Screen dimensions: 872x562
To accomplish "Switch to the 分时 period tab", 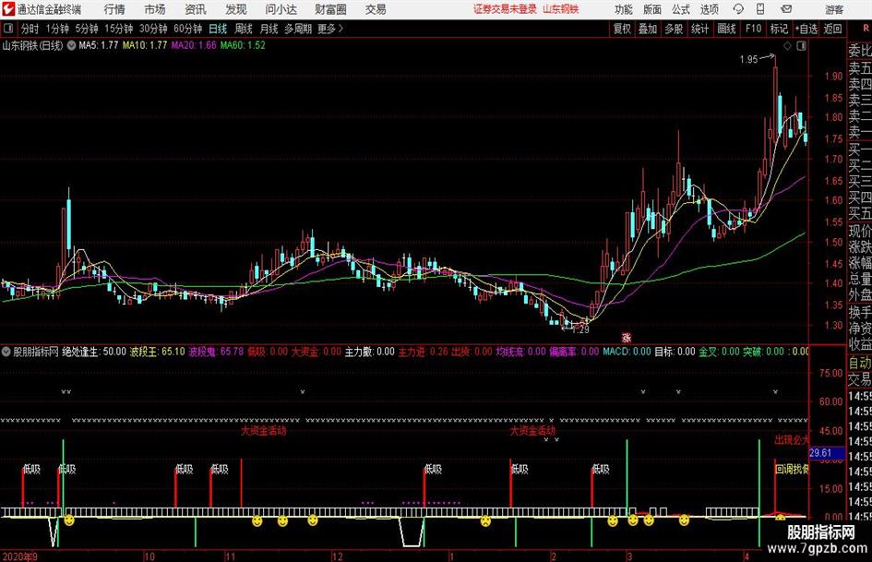I will [30, 29].
